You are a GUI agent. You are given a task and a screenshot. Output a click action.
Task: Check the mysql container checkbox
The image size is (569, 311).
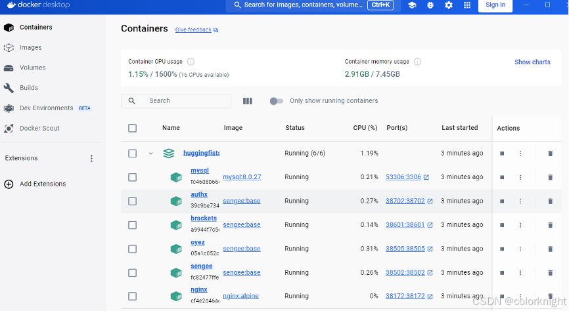(133, 177)
